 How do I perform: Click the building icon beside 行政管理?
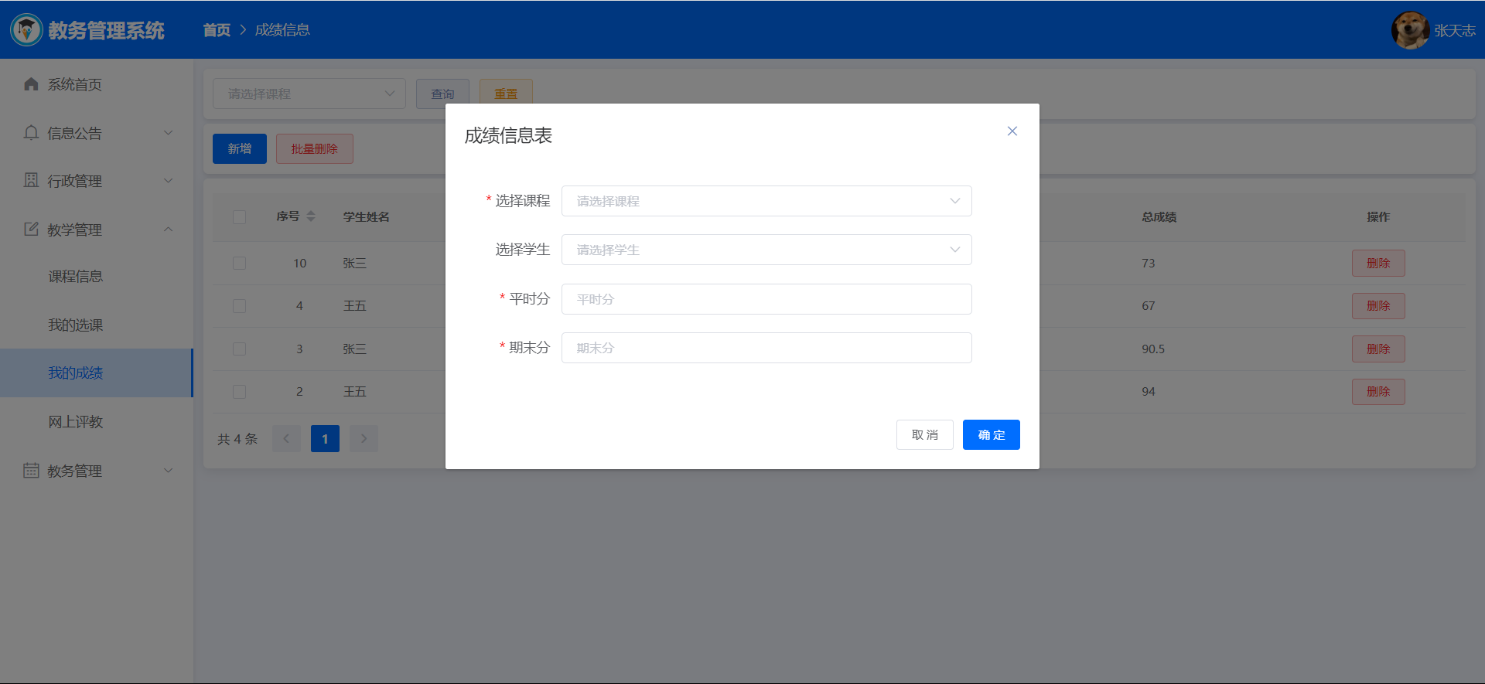[x=31, y=181]
